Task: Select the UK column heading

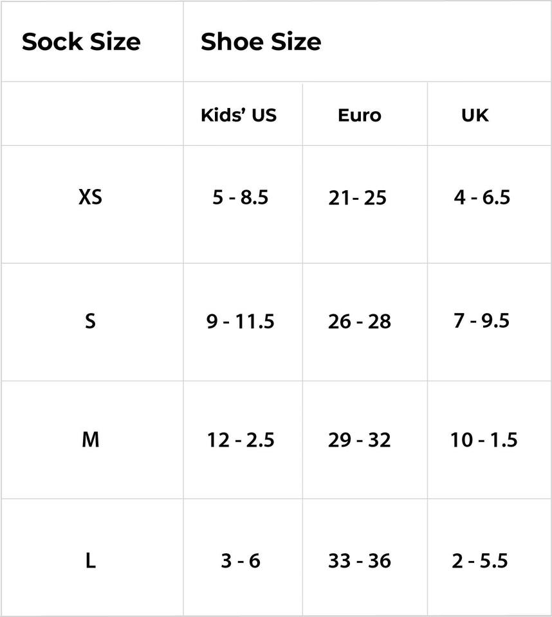Action: [x=475, y=115]
